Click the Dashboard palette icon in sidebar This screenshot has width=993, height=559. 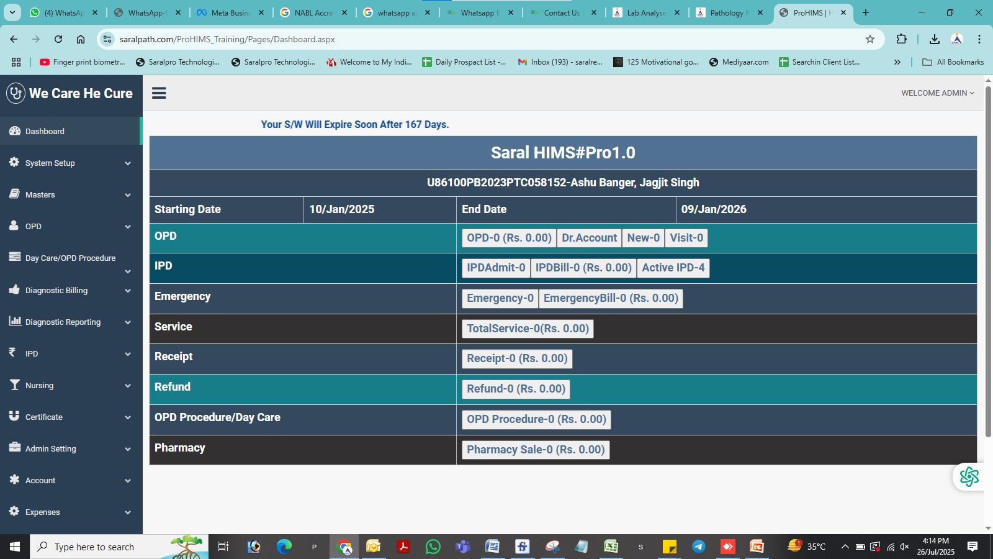pyautogui.click(x=15, y=130)
